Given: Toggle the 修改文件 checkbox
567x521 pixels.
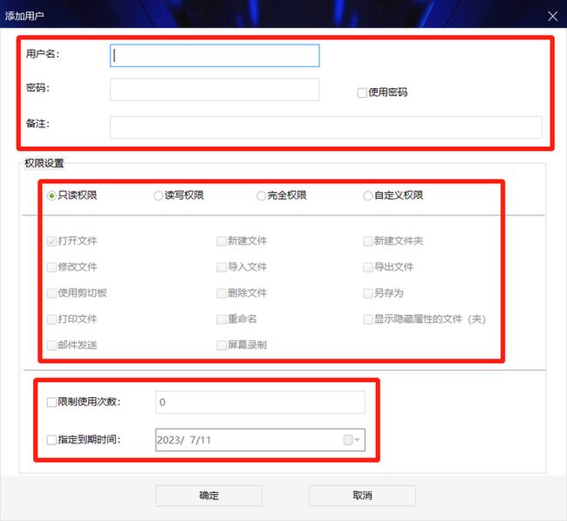Looking at the screenshot, I should coord(51,267).
